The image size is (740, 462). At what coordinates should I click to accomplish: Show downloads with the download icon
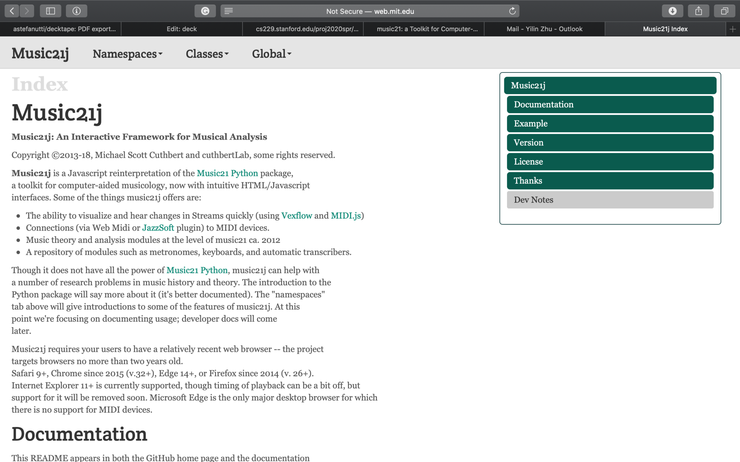coord(672,11)
